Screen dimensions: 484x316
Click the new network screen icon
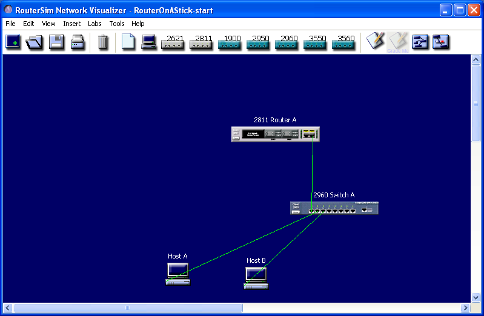click(x=13, y=42)
